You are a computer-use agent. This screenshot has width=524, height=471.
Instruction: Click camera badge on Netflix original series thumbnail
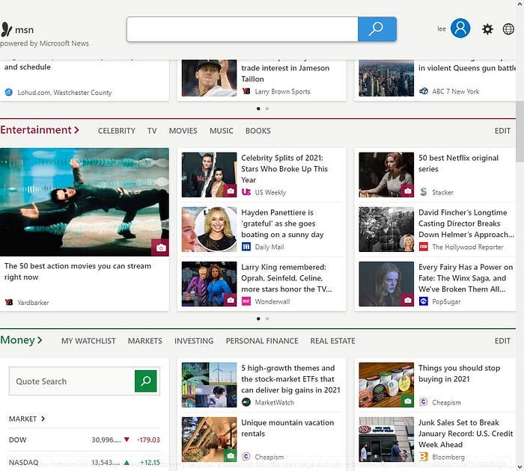(x=407, y=191)
